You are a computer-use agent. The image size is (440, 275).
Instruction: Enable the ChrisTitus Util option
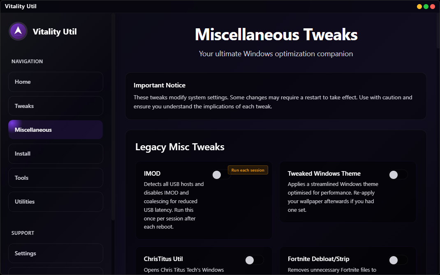[254, 260]
